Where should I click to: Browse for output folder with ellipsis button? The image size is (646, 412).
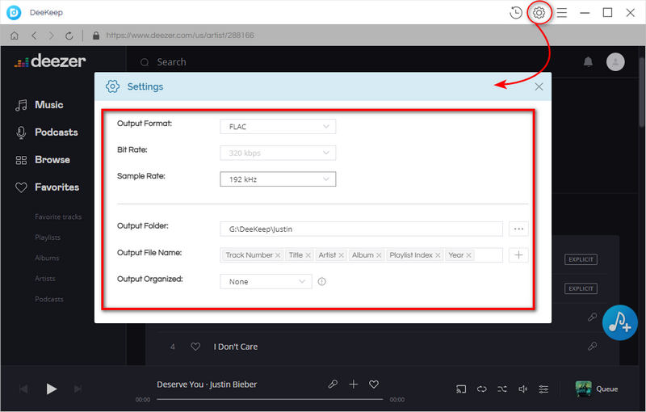[518, 229]
